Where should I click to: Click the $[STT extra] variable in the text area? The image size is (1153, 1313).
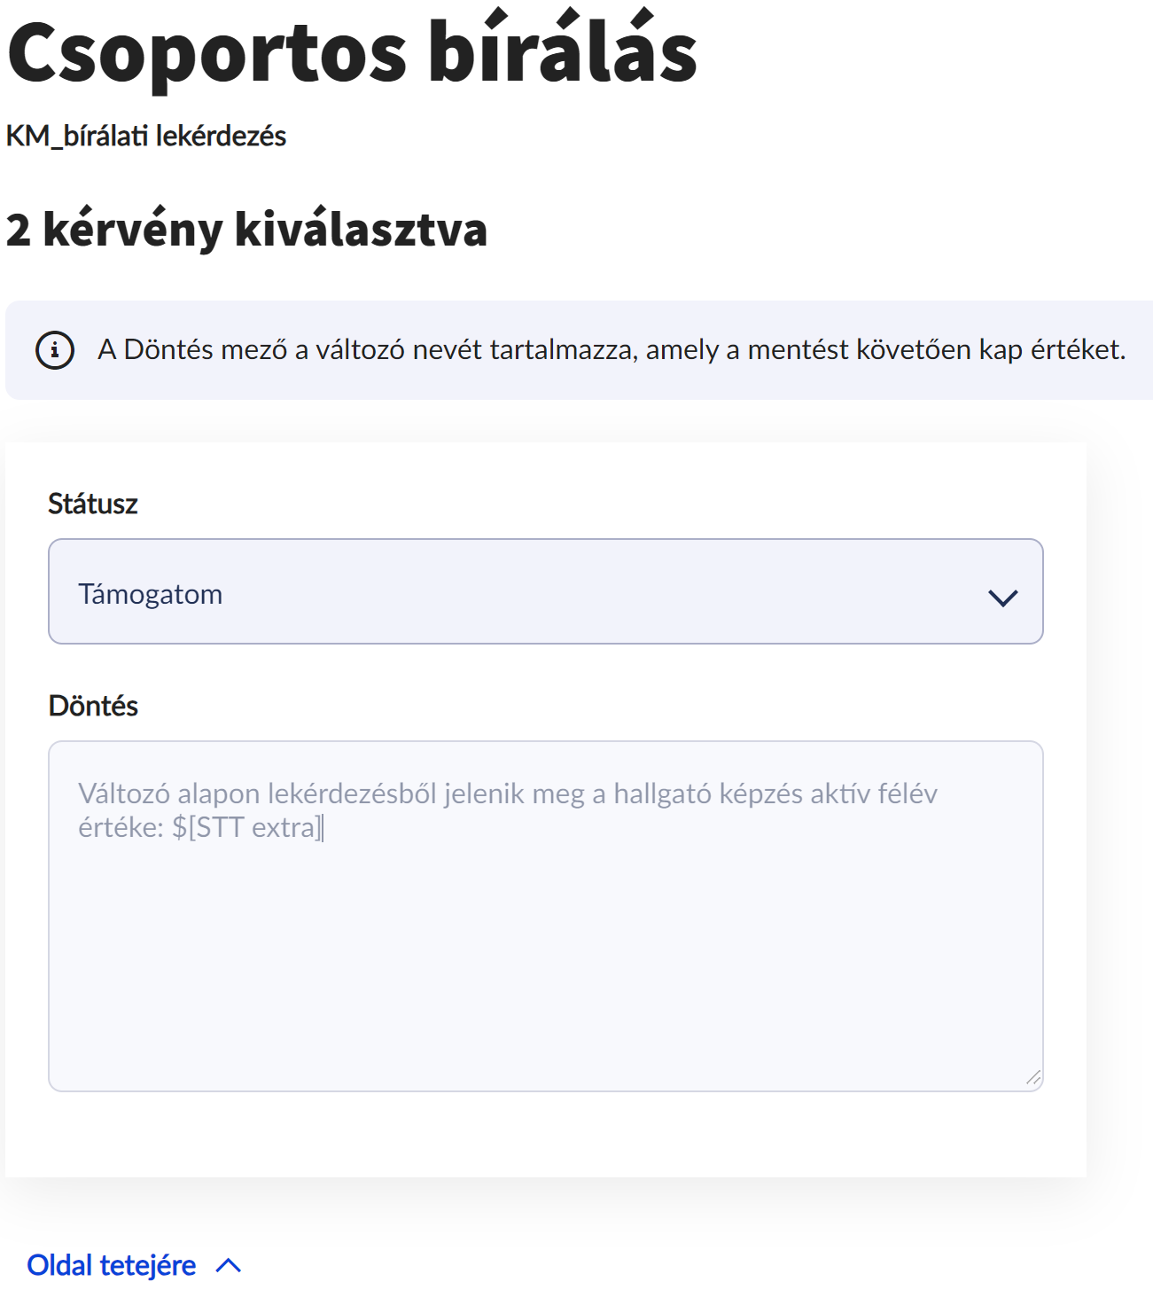(247, 827)
